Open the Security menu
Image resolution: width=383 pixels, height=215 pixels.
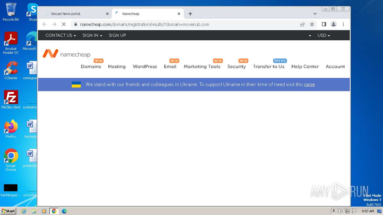[236, 66]
